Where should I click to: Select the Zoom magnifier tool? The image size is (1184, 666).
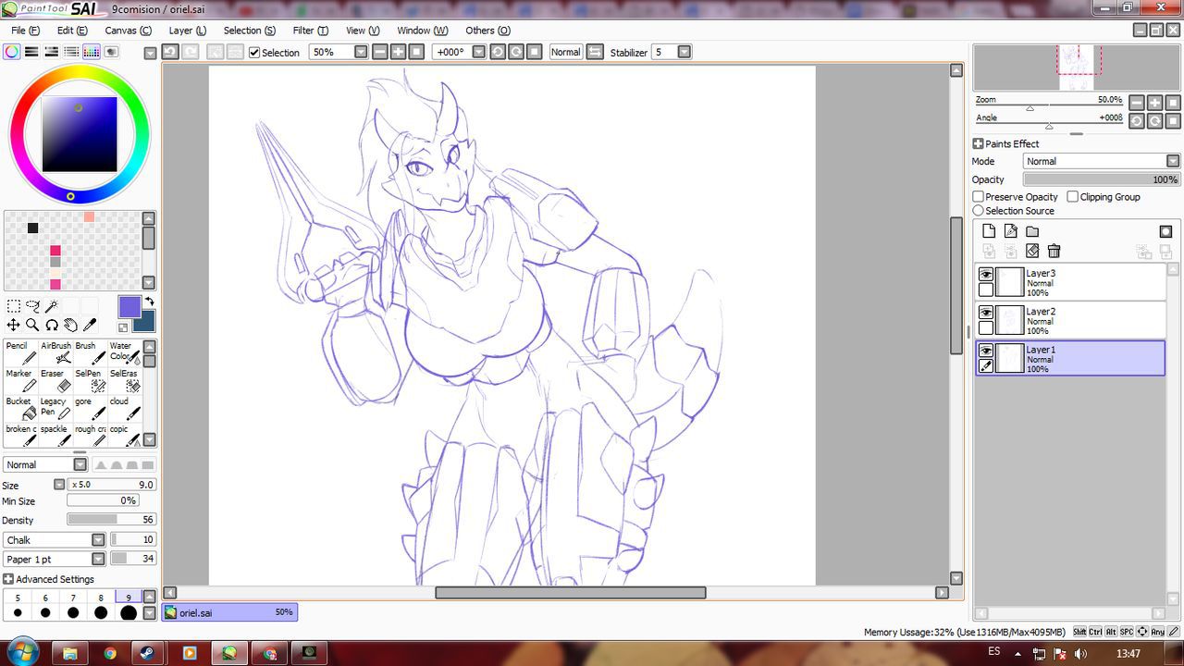[x=32, y=325]
